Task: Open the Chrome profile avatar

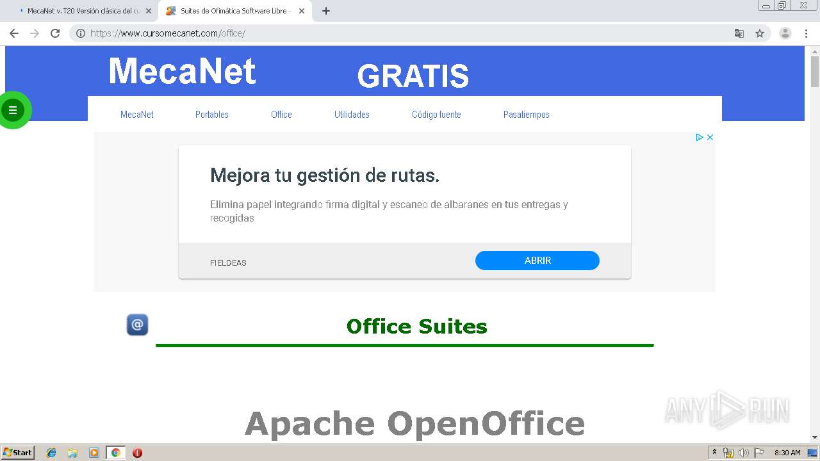Action: tap(785, 33)
